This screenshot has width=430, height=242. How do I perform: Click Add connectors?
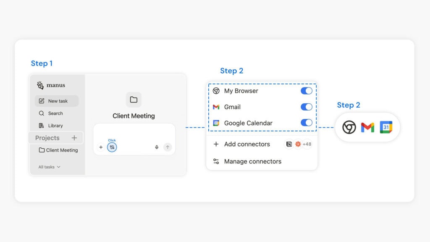click(246, 144)
